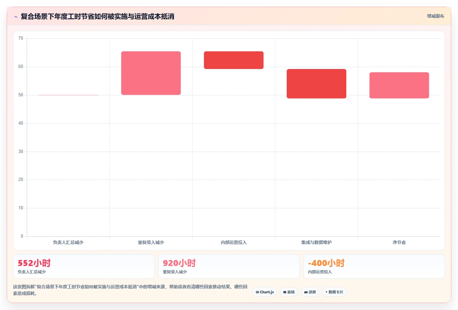Click x-axis label 负责人汇总减少
The height and width of the screenshot is (310, 458).
point(68,242)
